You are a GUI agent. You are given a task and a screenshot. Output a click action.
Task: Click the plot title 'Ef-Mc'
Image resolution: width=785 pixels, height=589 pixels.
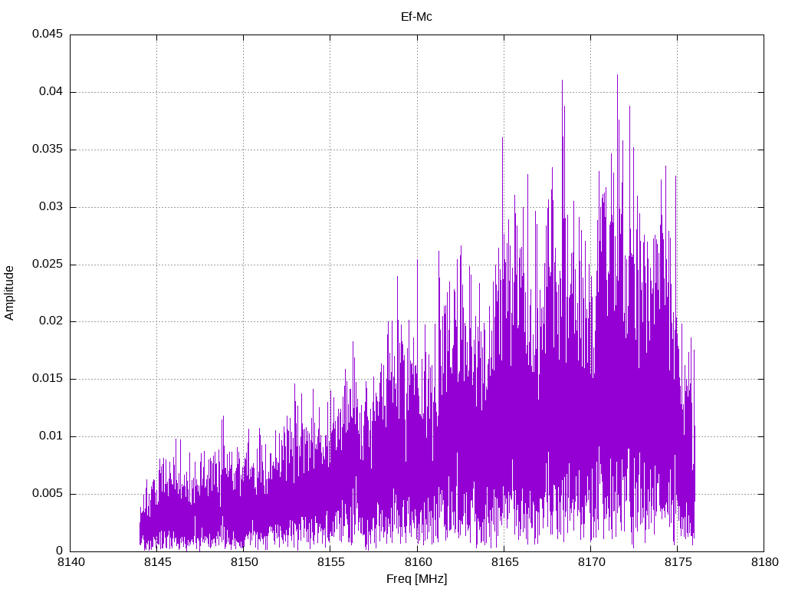[x=416, y=17]
